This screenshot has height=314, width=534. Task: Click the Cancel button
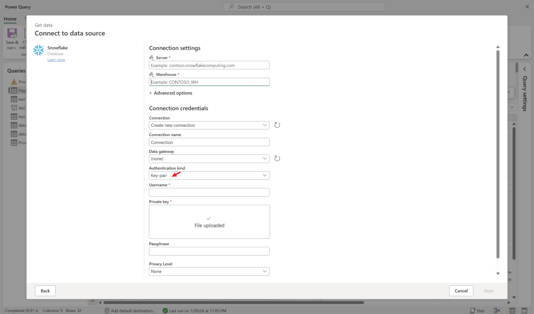click(461, 291)
